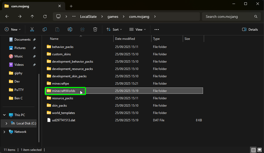Click the Paste icon in the toolbar

(57, 29)
